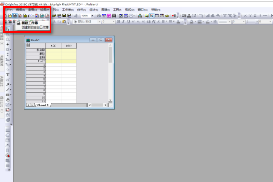
Task: Select the Arrow drawing tool
Action: pyautogui.click(x=7, y=85)
